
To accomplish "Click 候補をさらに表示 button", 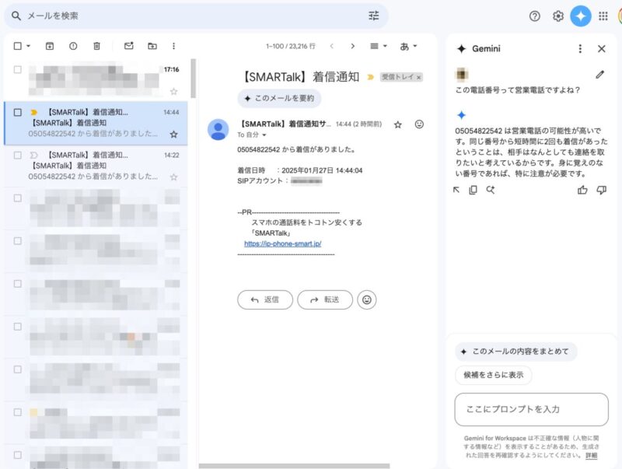I will pyautogui.click(x=494, y=375).
